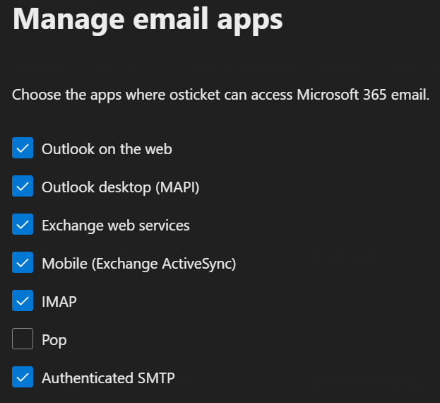
Task: Click the 'Pop' label text
Action: tap(54, 340)
